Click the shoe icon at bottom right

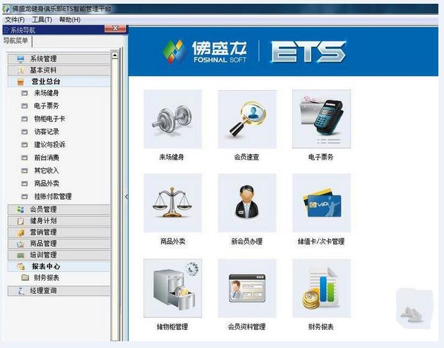[x=412, y=314]
